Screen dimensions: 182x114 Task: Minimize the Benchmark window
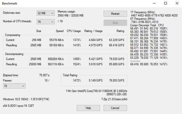(x=152, y=3)
